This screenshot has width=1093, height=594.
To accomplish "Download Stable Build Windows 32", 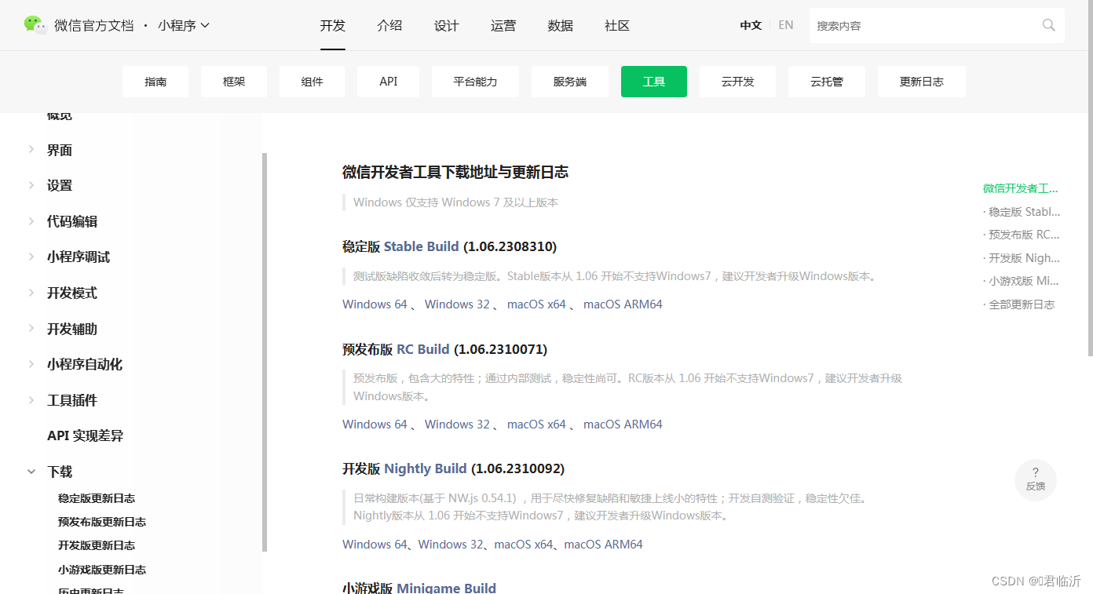I will tap(457, 304).
